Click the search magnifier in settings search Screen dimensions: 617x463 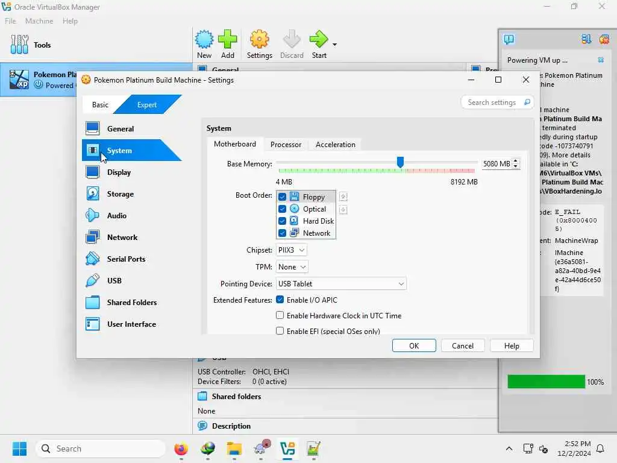pyautogui.click(x=527, y=102)
